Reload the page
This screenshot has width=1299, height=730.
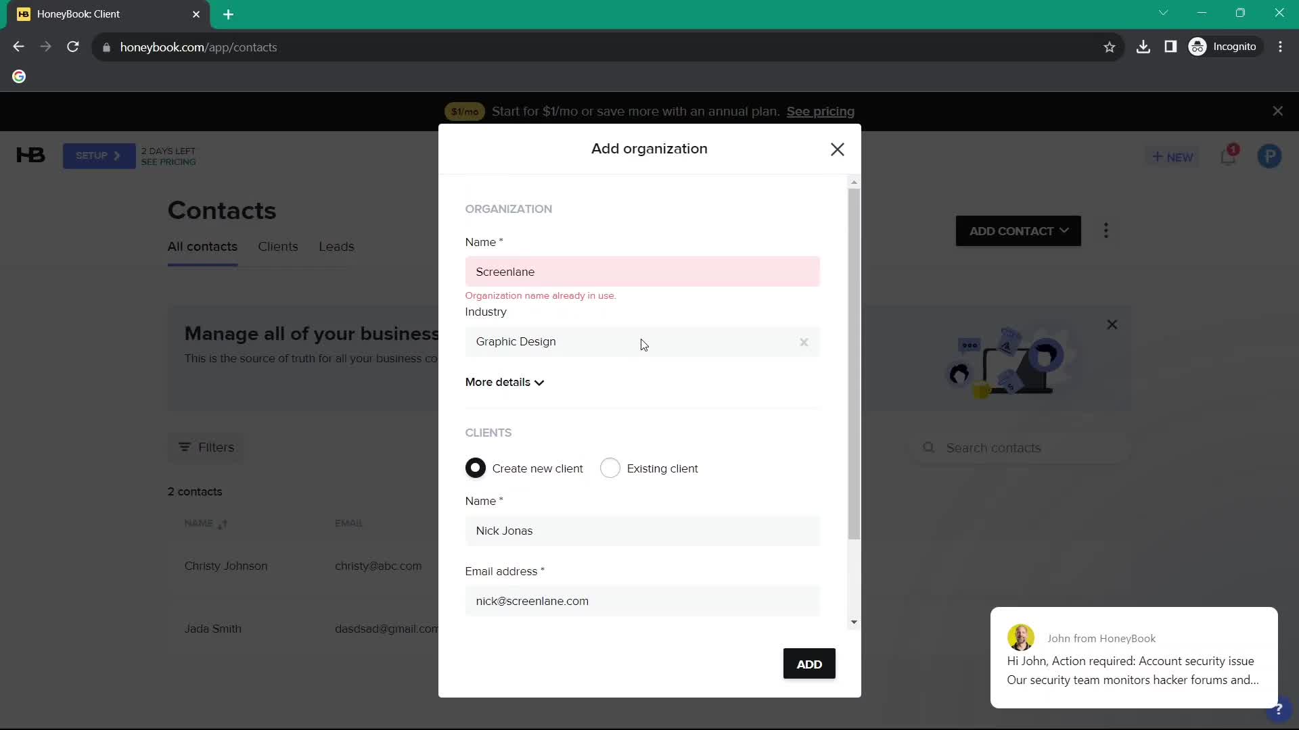point(73,47)
